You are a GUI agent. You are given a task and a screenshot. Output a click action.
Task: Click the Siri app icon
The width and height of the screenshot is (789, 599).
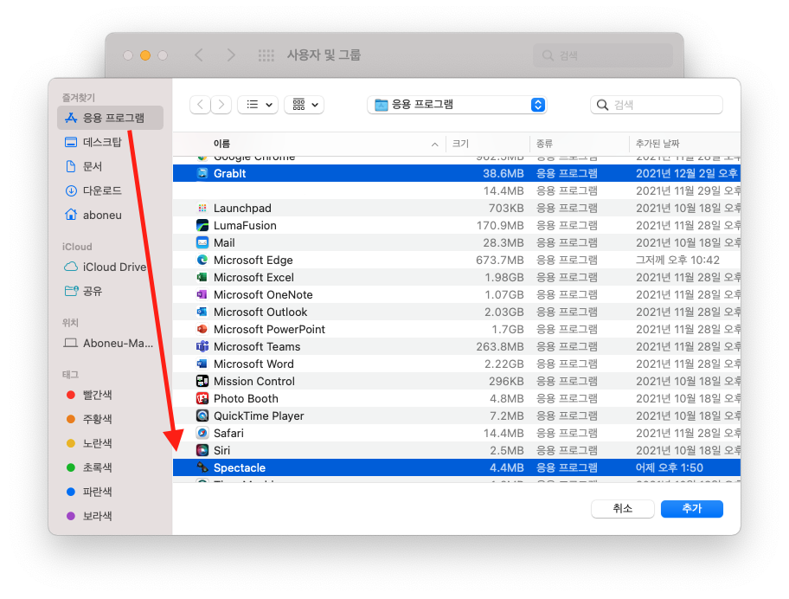202,450
